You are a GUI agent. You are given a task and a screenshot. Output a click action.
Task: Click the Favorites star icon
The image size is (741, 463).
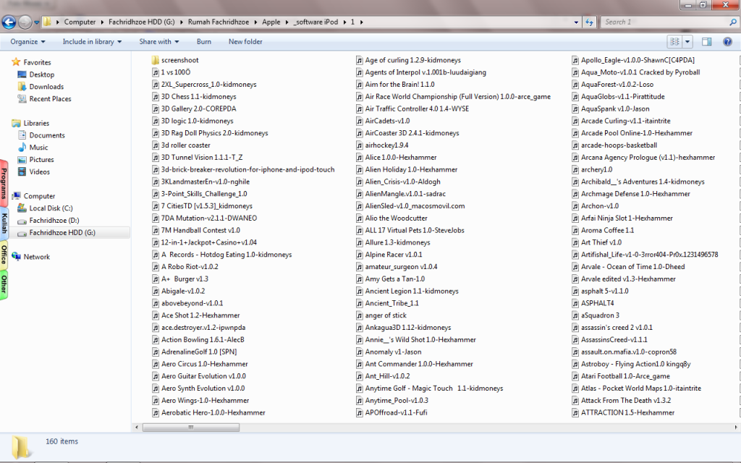[x=16, y=62]
